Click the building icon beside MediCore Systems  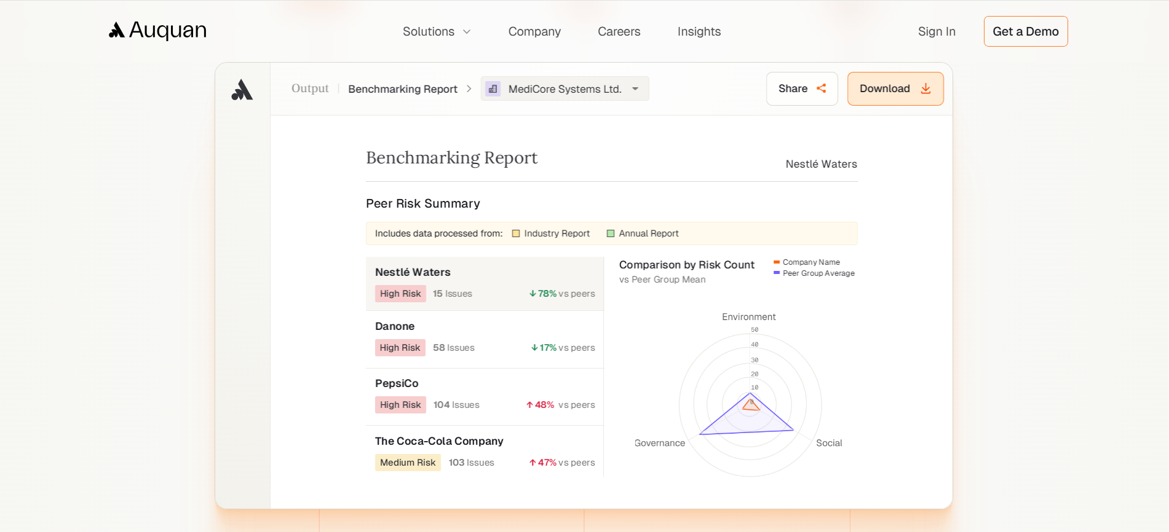pyautogui.click(x=493, y=89)
